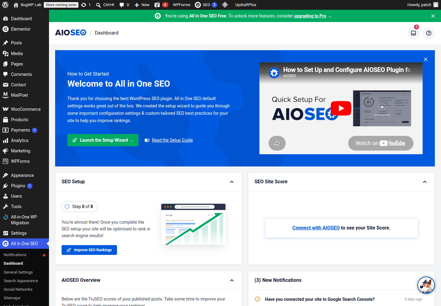Go to Pages menu
The image size is (441, 306).
[x=24, y=64]
